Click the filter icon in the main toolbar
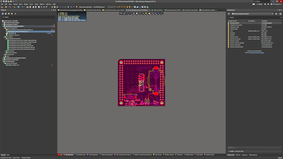Image resolution: width=283 pixels, height=159 pixels. [68, 7]
